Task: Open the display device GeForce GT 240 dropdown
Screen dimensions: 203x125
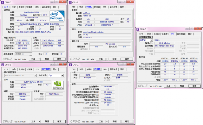Action: 35,76
